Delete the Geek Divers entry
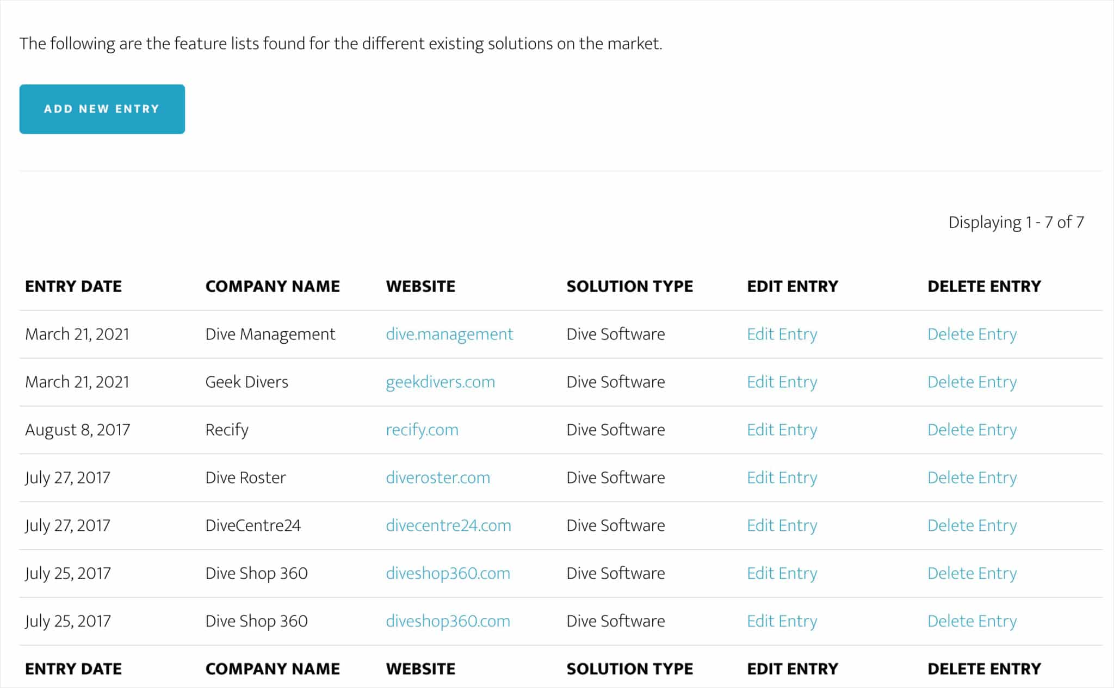Image resolution: width=1114 pixels, height=688 pixels. tap(973, 382)
